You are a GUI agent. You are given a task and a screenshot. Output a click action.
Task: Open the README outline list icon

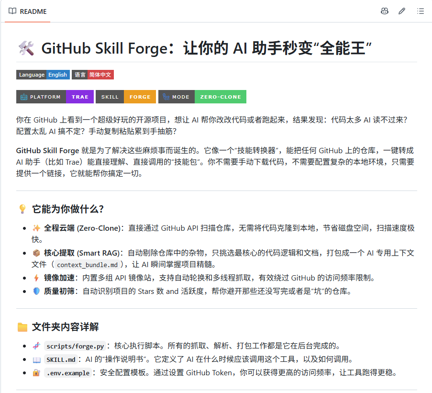[421, 11]
